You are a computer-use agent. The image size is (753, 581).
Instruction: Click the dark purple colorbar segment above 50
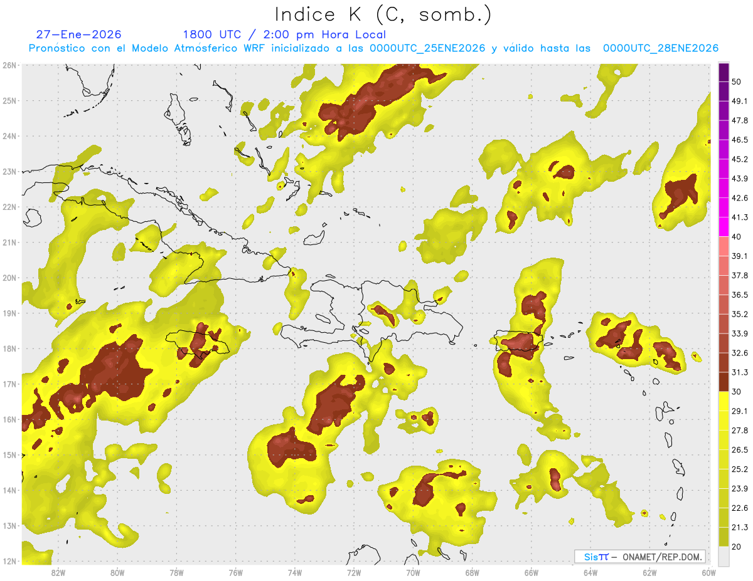[x=724, y=72]
